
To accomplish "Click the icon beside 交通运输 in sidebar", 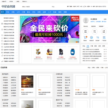I will click(x=2, y=35).
